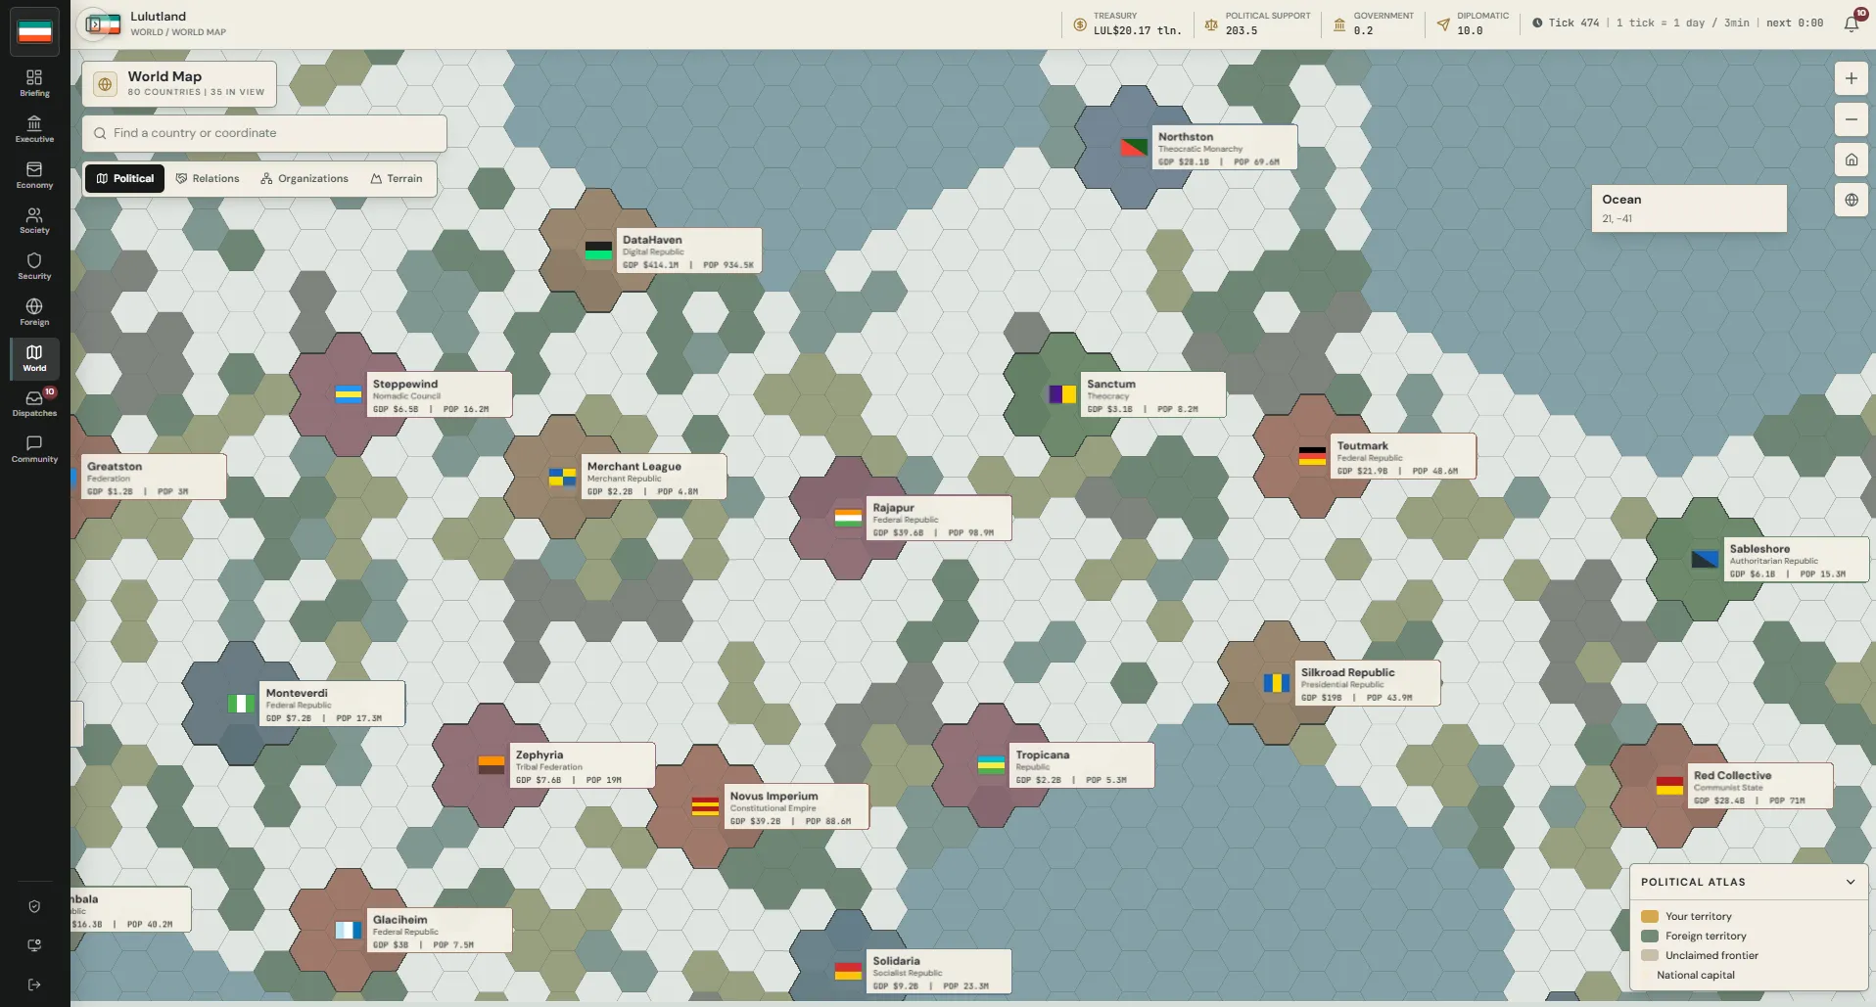Select the Solidaria country card
The width and height of the screenshot is (1876, 1007).
pyautogui.click(x=939, y=972)
